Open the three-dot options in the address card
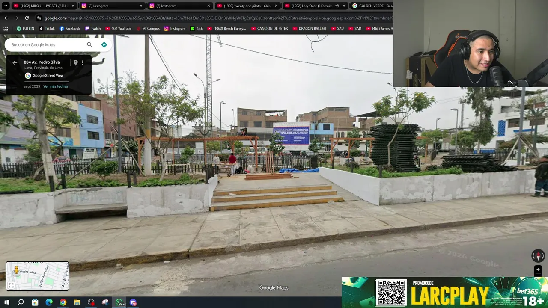 [83, 62]
